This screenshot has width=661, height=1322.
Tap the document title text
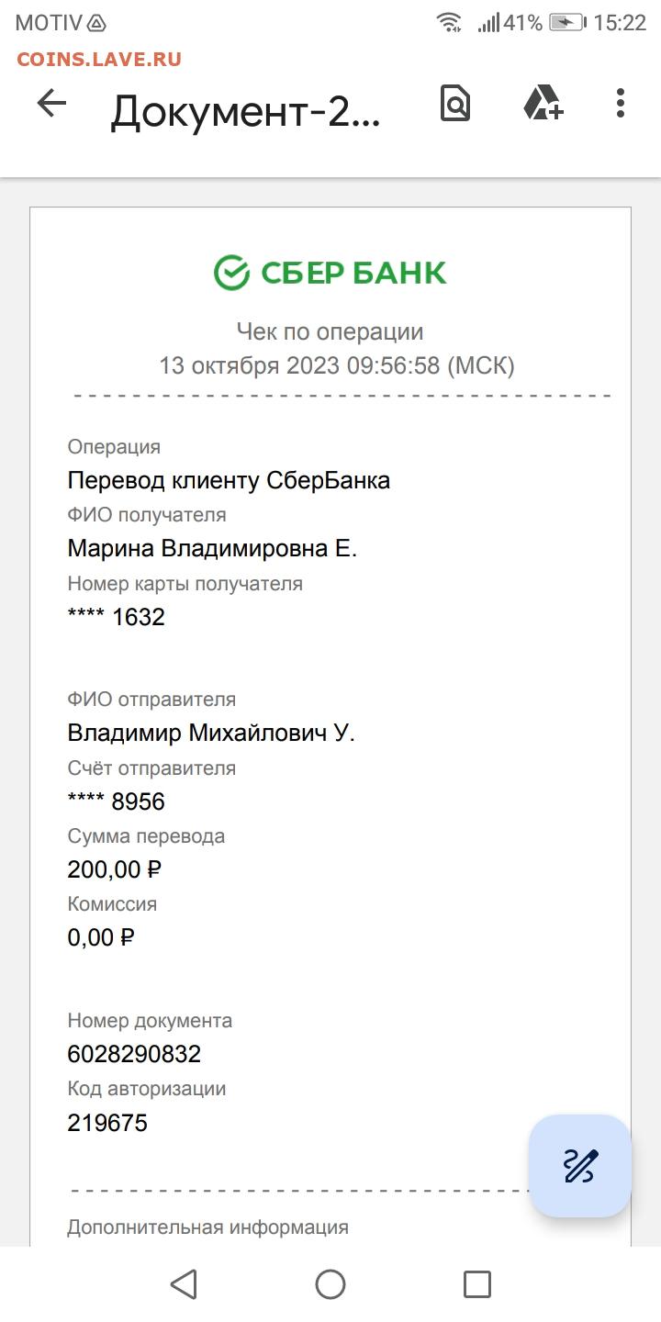click(x=245, y=112)
